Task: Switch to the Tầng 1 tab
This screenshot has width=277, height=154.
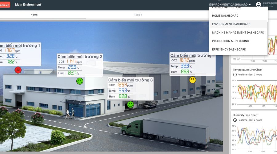Action: [138, 15]
